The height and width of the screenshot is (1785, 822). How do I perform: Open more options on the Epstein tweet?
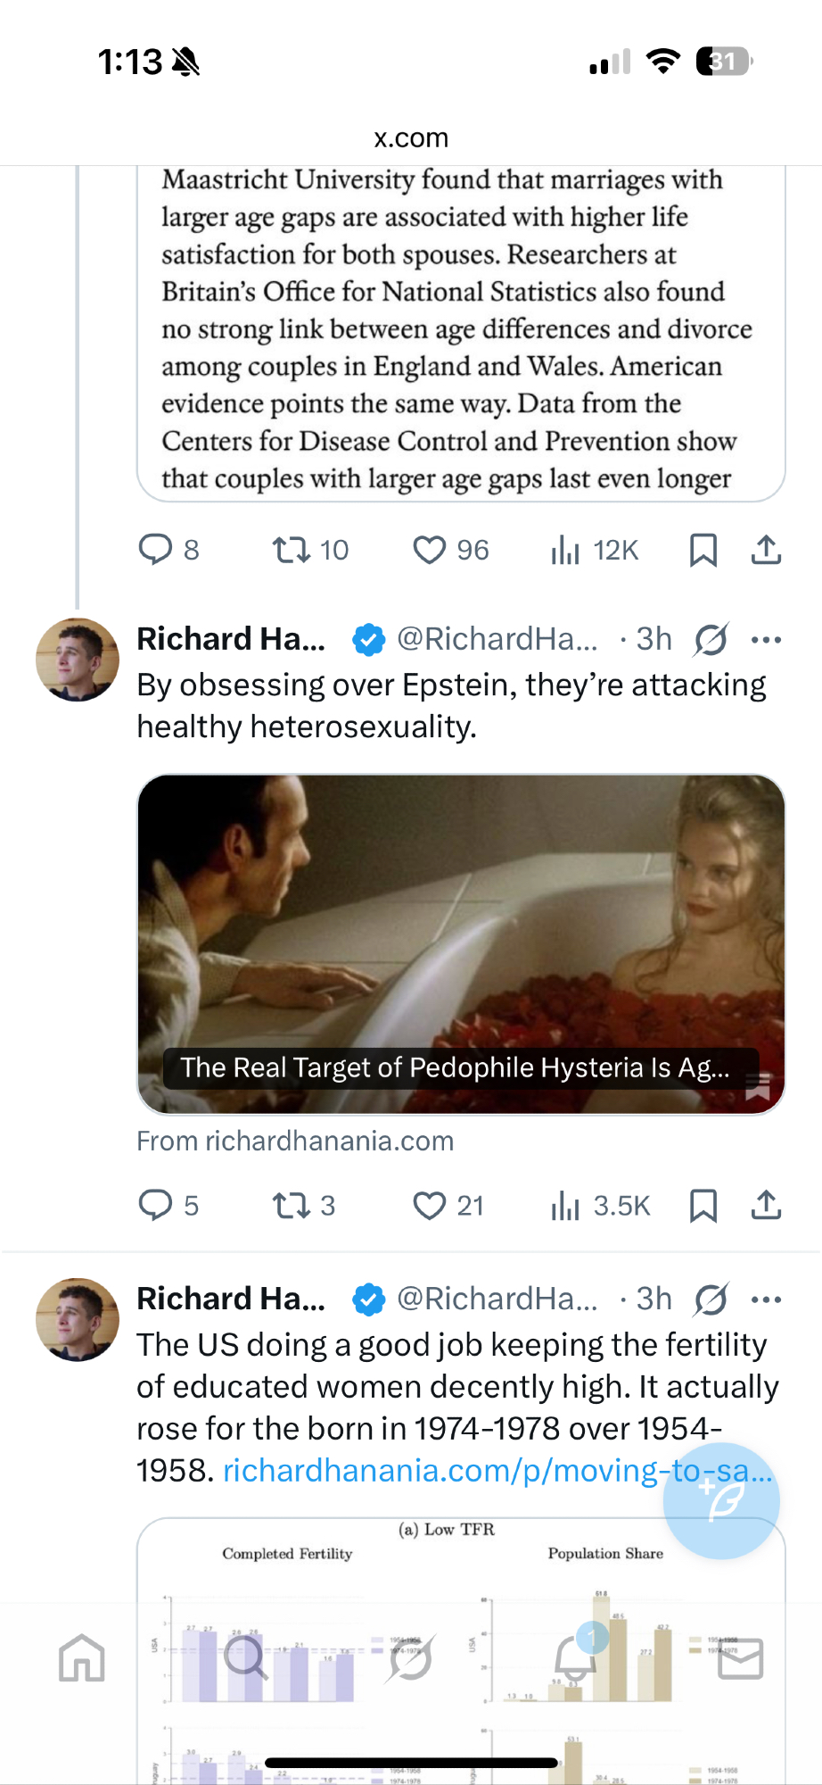(x=766, y=640)
